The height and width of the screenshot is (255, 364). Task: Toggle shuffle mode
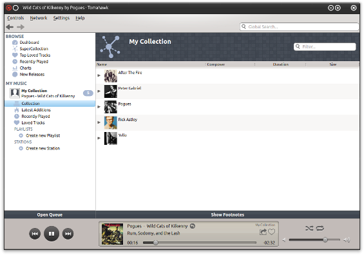pyautogui.click(x=309, y=229)
